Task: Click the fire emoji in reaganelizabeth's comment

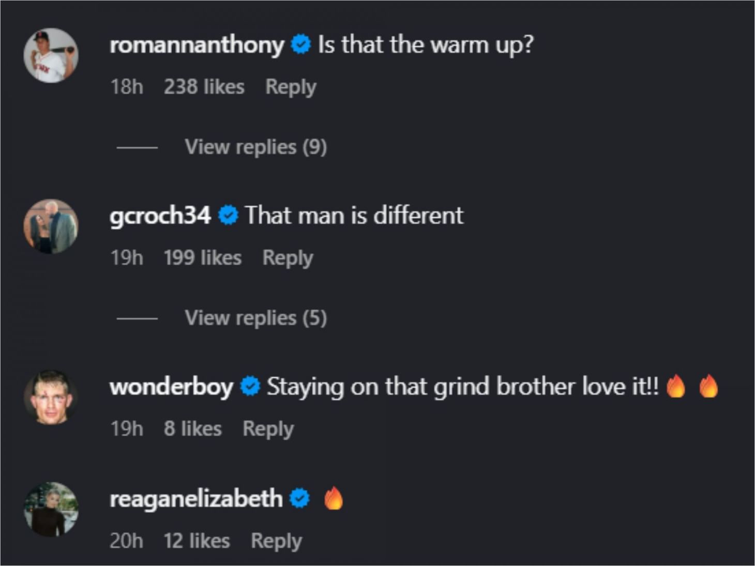Action: tap(333, 498)
